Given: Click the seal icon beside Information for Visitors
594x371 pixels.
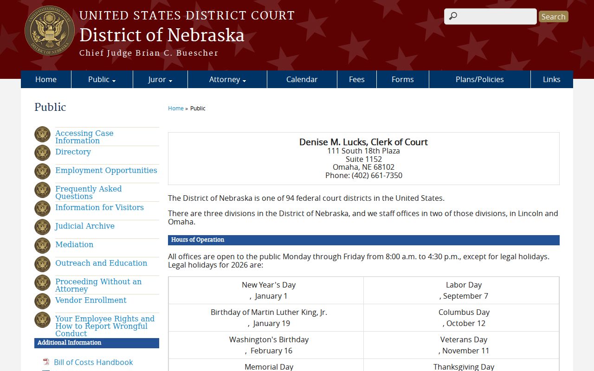Looking at the screenshot, I should (42, 209).
